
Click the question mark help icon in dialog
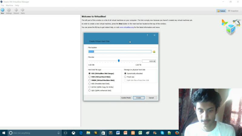click(x=147, y=35)
